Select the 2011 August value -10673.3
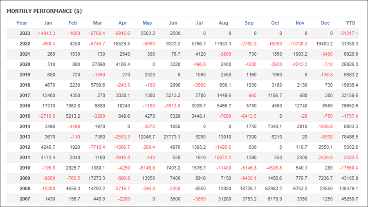 [x=222, y=157]
